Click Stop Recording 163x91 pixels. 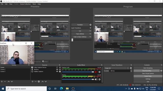coord(147,71)
